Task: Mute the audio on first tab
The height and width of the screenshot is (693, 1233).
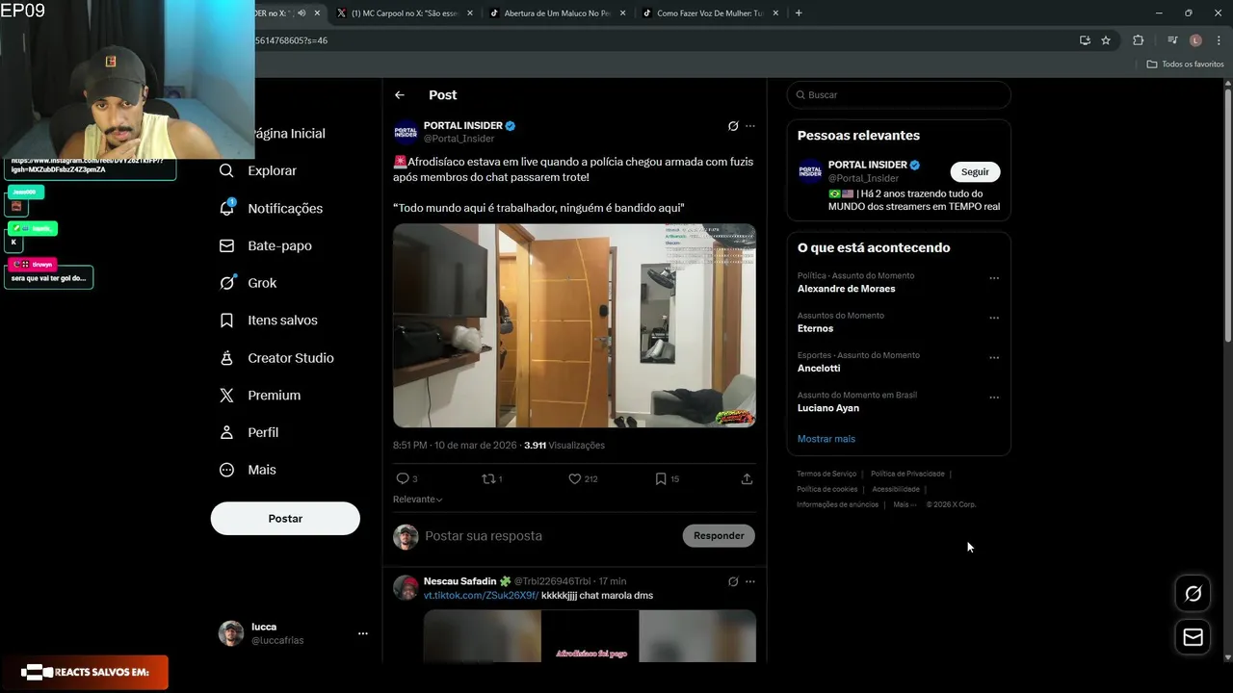Action: tap(302, 13)
